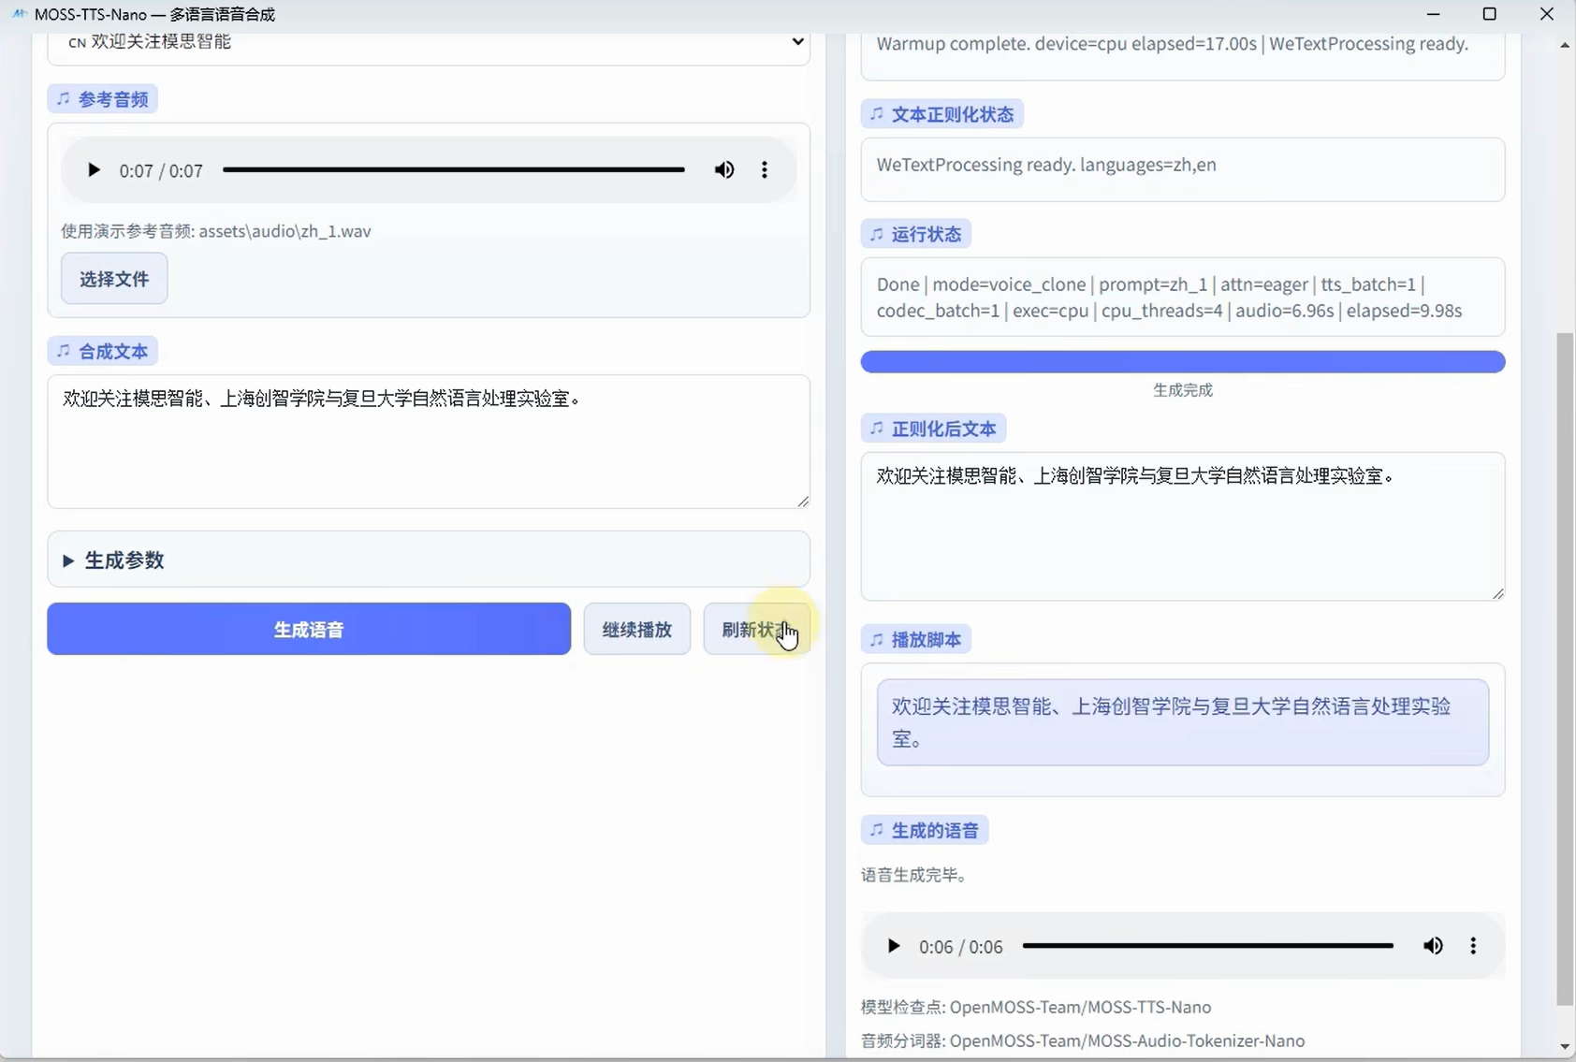Click the 使用演示参考音频 zh_1.wav text
Image resolution: width=1576 pixels, height=1062 pixels.
pos(216,231)
